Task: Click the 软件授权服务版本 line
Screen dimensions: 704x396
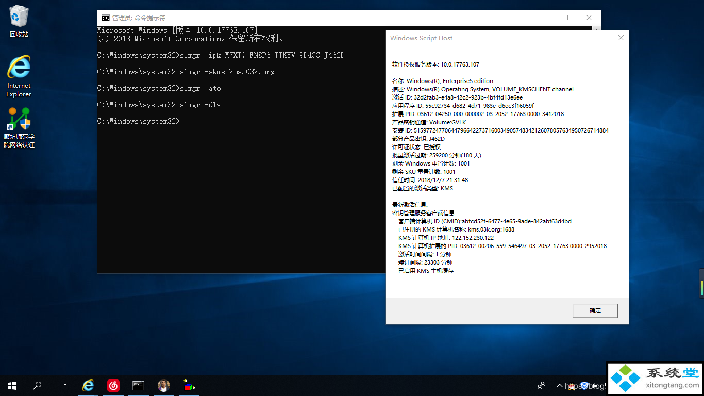Action: [x=435, y=64]
